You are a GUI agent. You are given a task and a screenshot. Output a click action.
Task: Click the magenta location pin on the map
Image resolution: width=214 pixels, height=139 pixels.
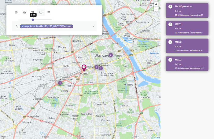click(84, 68)
